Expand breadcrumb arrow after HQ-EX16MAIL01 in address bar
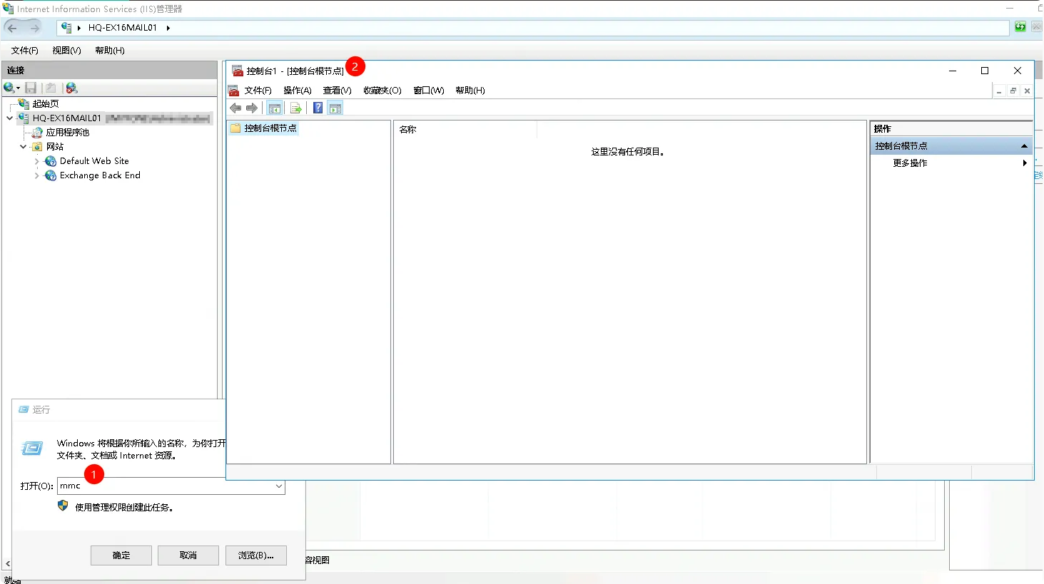 (x=168, y=28)
